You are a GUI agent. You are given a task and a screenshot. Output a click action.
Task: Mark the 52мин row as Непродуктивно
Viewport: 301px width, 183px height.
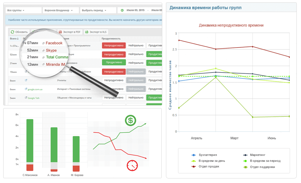click(113, 54)
